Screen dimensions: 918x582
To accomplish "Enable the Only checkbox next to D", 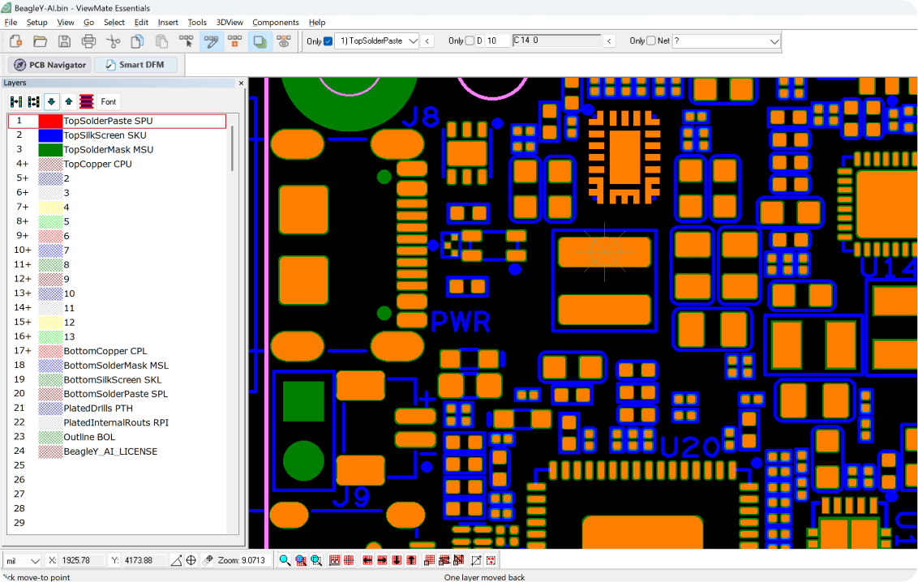I will pos(470,41).
